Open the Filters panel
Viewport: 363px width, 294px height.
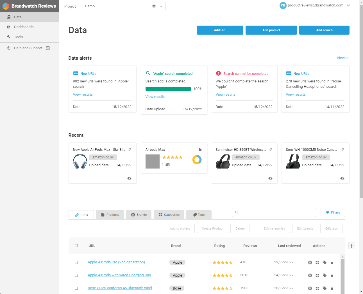333,212
